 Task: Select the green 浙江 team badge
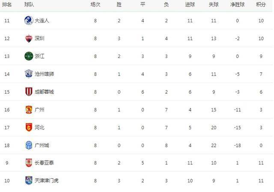coord(29,56)
